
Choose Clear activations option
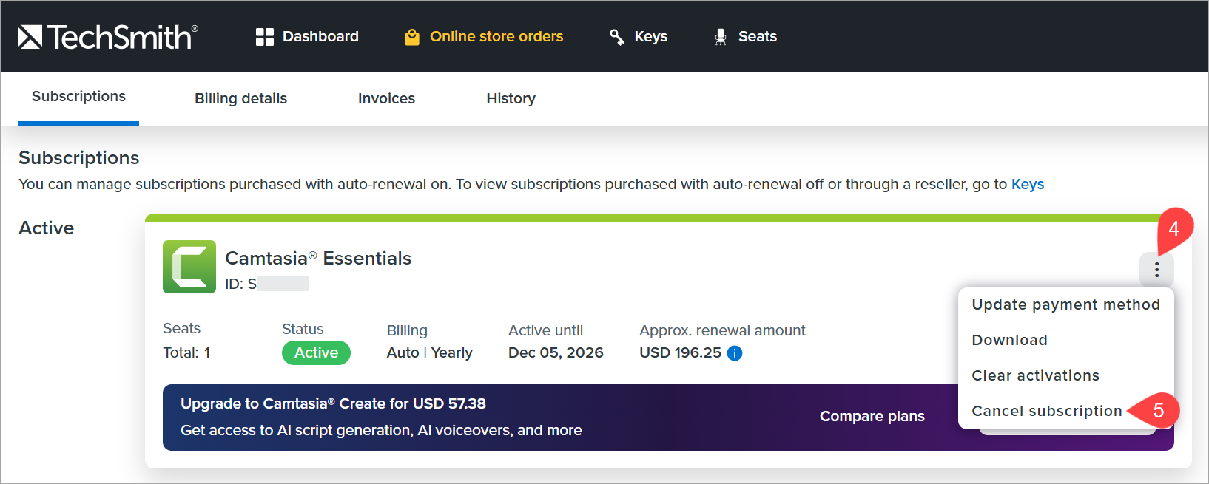tap(1035, 375)
